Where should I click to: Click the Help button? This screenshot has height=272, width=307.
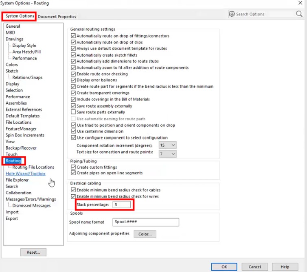[x=285, y=267]
